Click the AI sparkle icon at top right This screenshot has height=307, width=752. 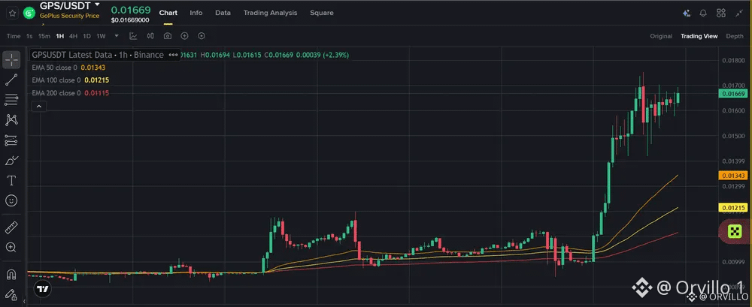click(687, 14)
